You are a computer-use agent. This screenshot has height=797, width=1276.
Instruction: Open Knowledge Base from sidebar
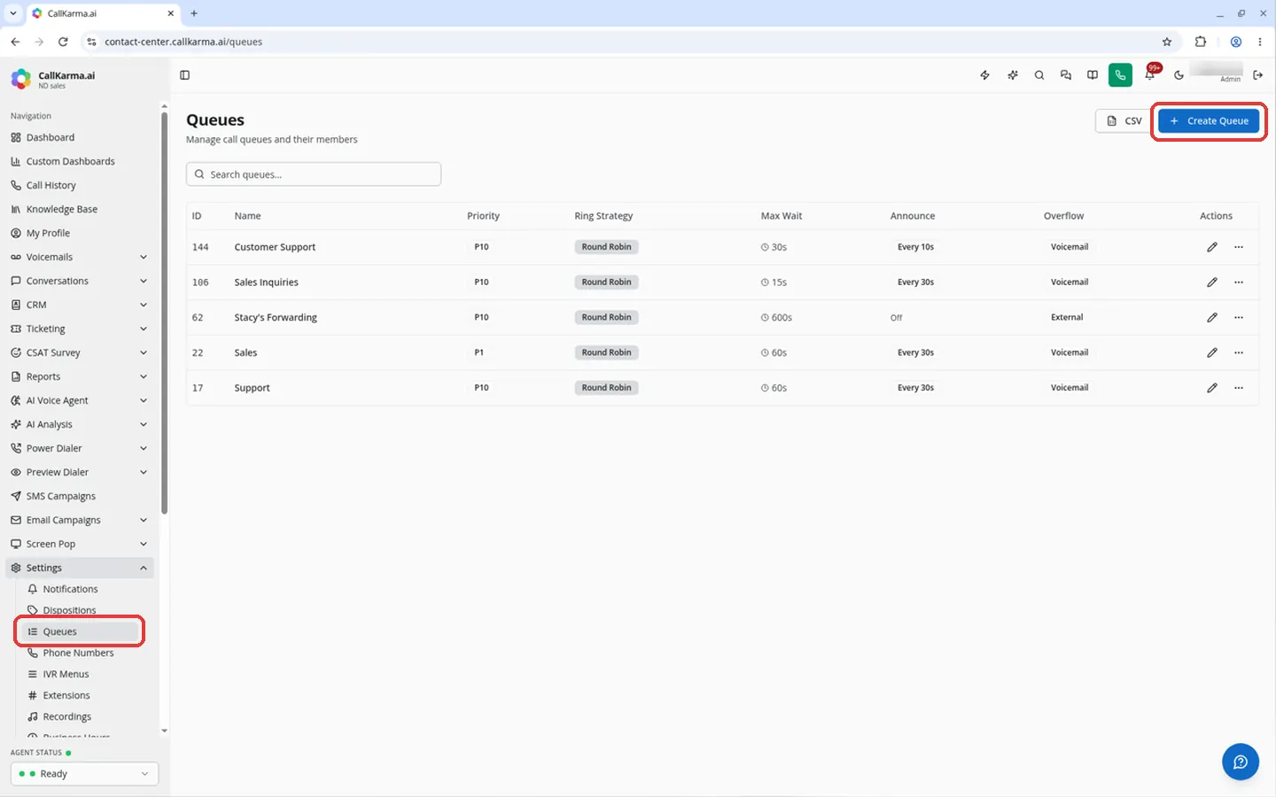[x=80, y=209]
